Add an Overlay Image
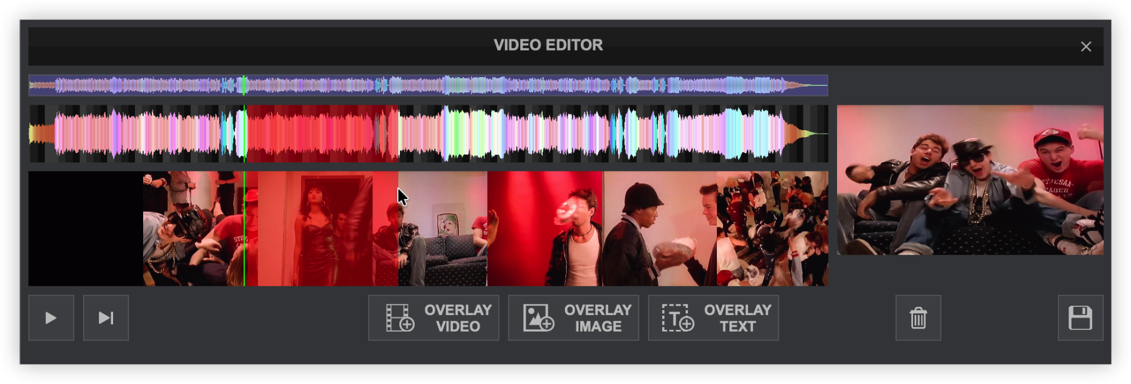This screenshot has height=384, width=1131. click(573, 318)
